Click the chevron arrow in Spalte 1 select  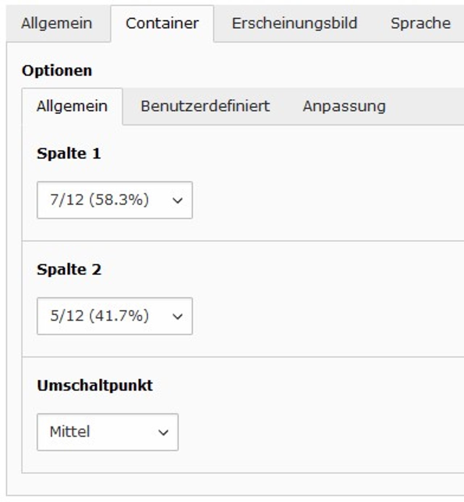pos(178,200)
